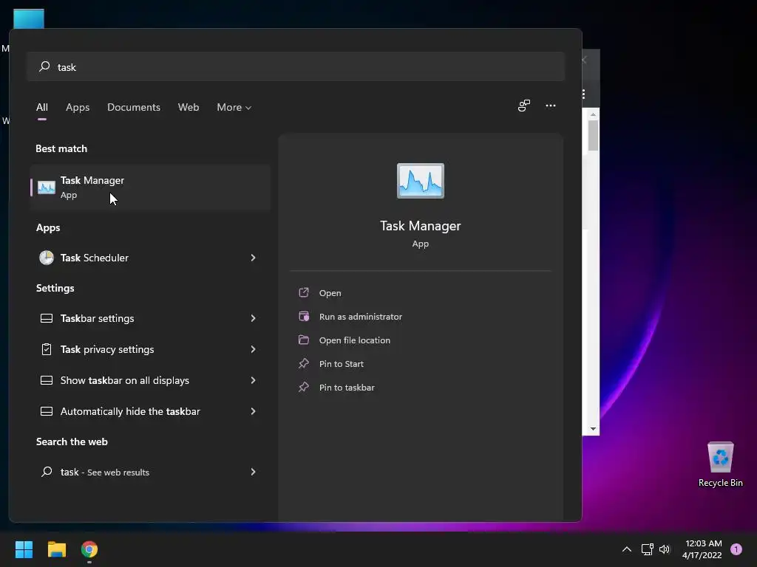Click the background window scrollbar down arrow
Screen dimensions: 757x567
click(x=593, y=429)
